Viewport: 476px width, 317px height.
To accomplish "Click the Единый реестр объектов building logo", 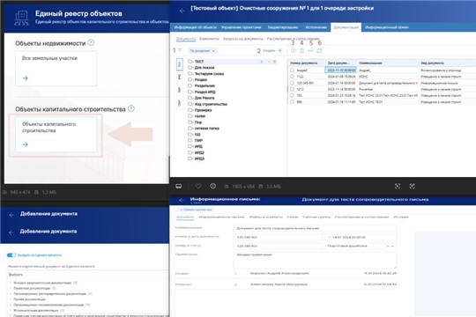I will (x=21, y=18).
